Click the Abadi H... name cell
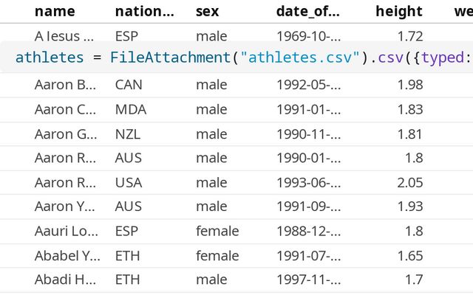This screenshot has width=473, height=295. point(65,280)
